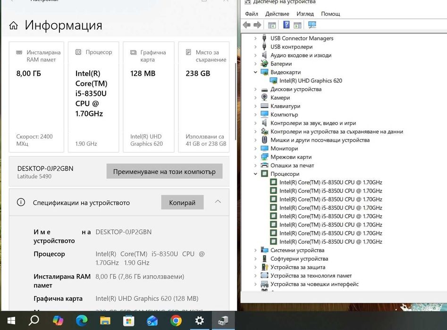This screenshot has height=330, width=447.
Task: Click the Инсталирана RAM памет 8,00 ГБ card
Action: pos(36,97)
